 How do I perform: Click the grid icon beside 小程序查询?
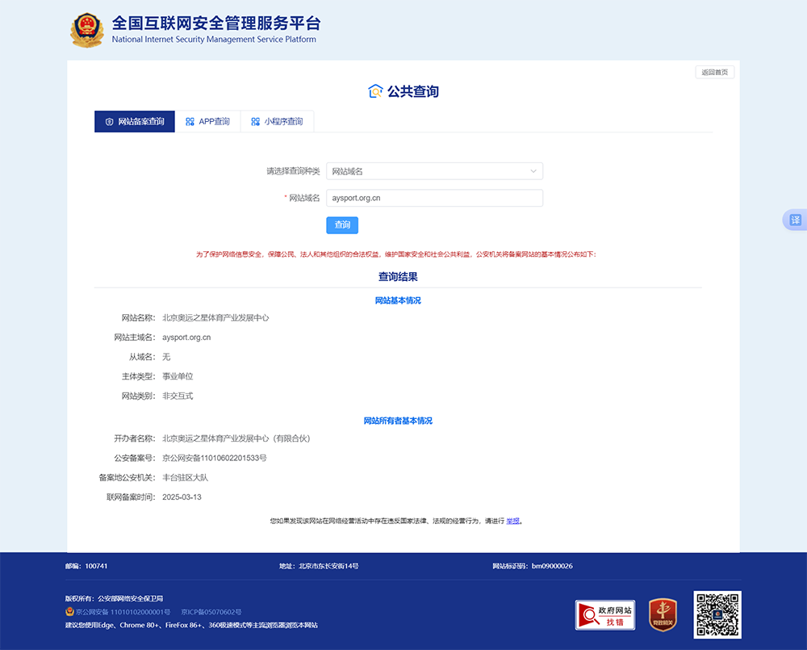coord(255,122)
